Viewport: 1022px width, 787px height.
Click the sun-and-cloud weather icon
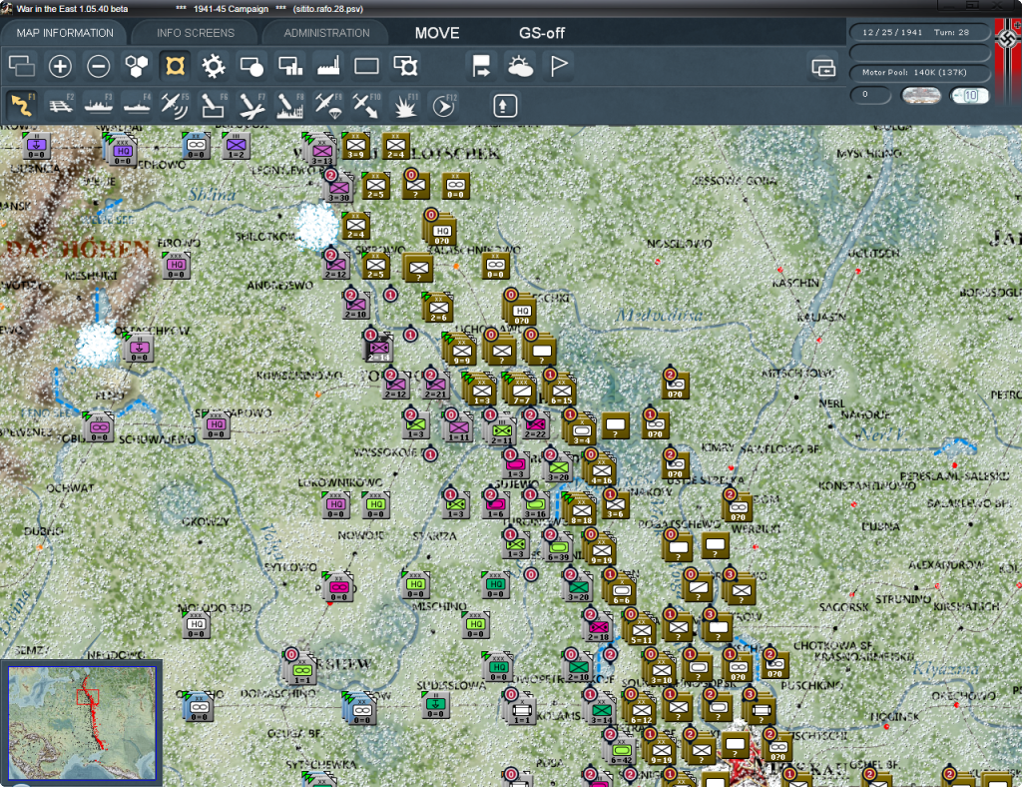tap(520, 66)
